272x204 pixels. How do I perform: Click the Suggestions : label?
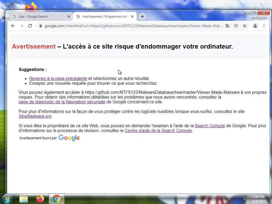(x=33, y=69)
